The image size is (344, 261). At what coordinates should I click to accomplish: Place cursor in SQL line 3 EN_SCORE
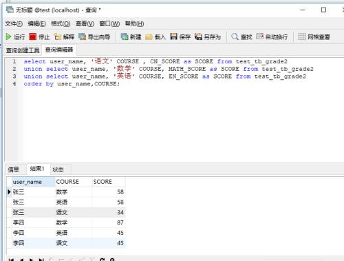tap(184, 76)
